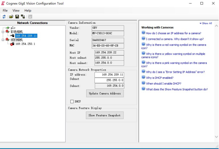Select the 线扫相机 network connection
219x149 pixels.
coord(17,40)
